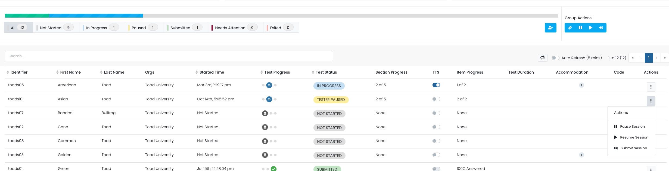The width and height of the screenshot is (669, 171).
Task: Select the Submitted filter tab
Action: [186, 28]
